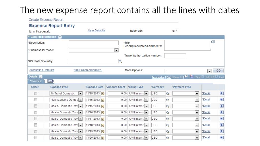
Task: Select the Air Travel Domestic row checkbox
Action: pos(36,93)
